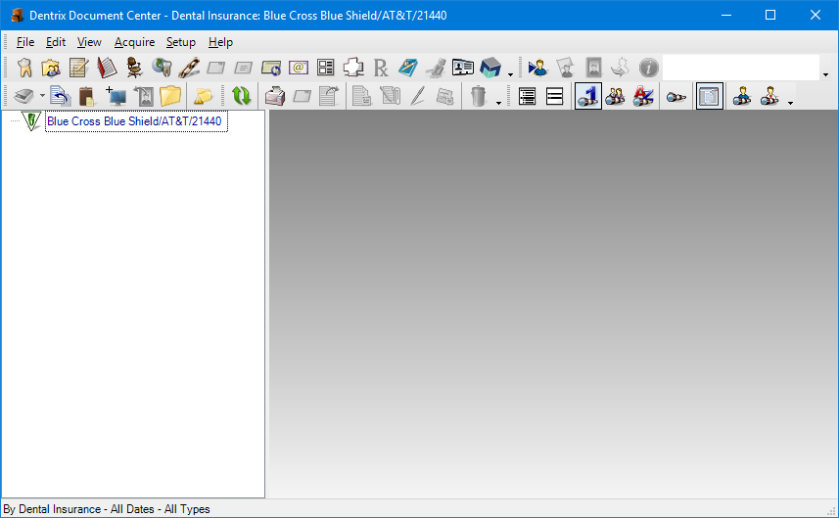
Task: Click the yellow folder icon
Action: 171,96
